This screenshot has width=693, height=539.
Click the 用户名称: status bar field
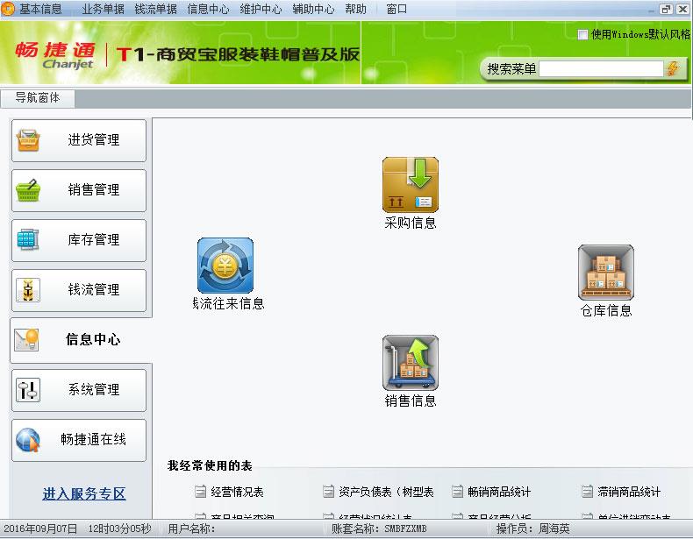point(191,528)
